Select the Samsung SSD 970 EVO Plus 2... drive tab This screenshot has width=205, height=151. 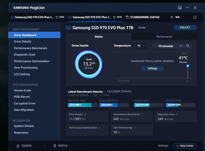coord(38,17)
